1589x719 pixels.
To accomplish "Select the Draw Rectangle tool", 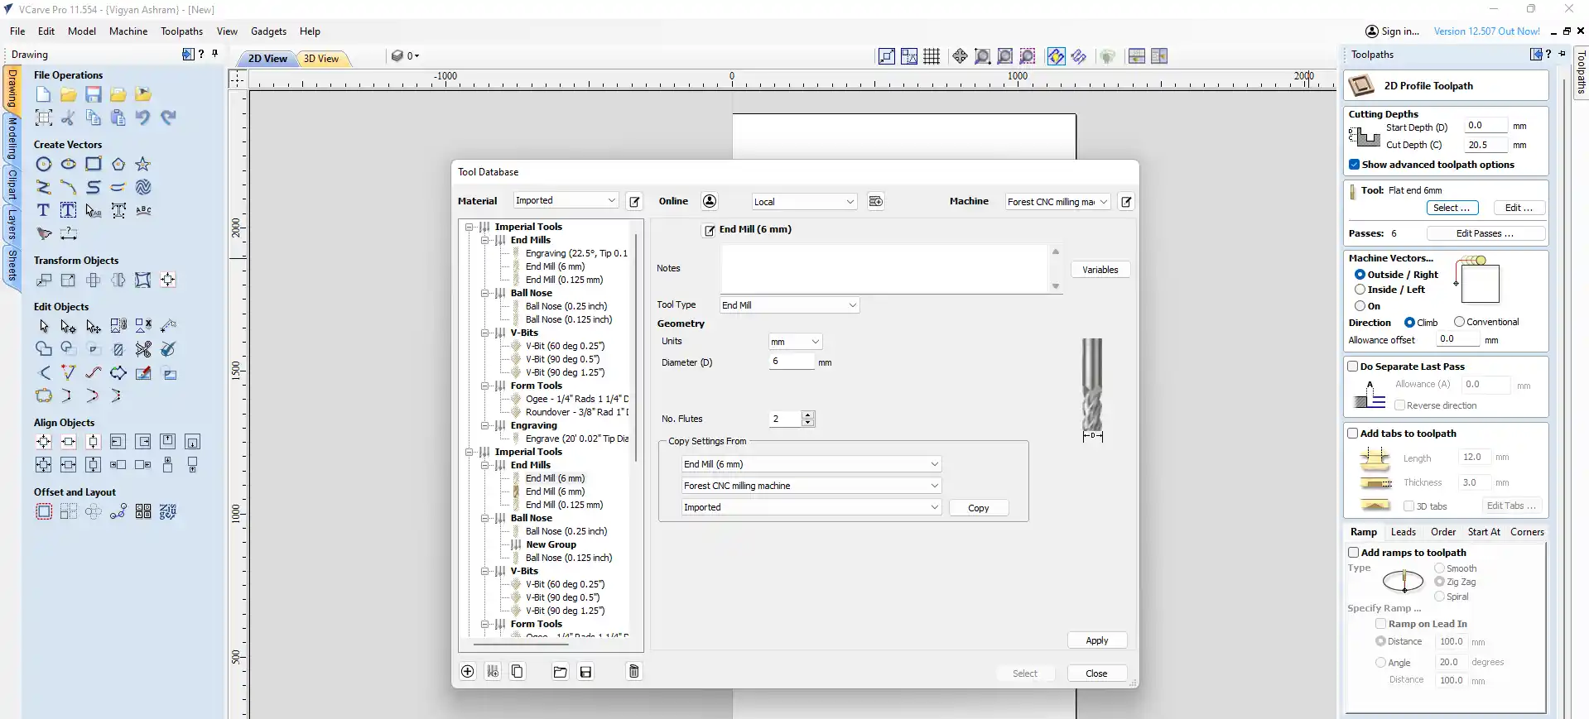I will (x=93, y=164).
